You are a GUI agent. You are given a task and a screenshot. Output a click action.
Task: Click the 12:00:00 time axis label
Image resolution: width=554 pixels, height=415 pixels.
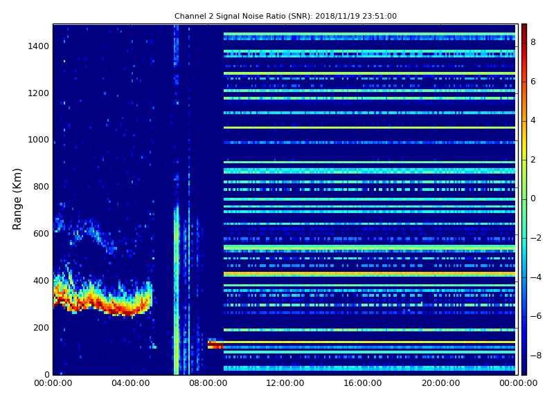point(285,383)
